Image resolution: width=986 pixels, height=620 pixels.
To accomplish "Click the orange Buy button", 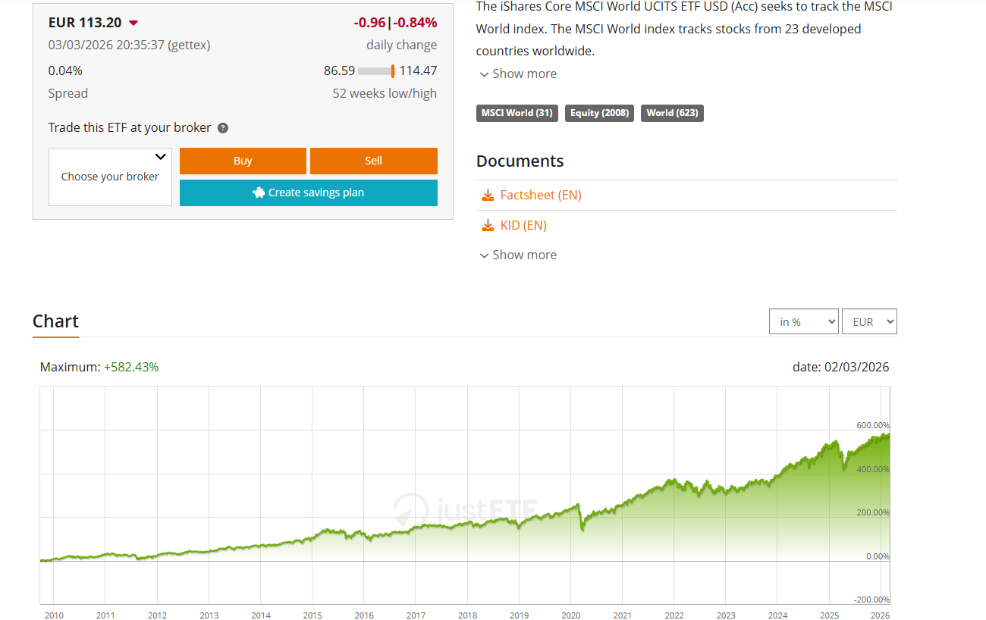I will coord(243,161).
